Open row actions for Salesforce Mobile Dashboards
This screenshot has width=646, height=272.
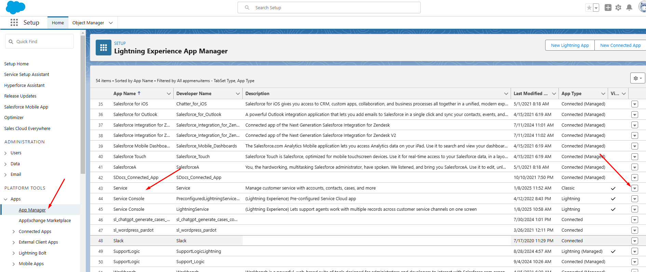click(x=635, y=146)
